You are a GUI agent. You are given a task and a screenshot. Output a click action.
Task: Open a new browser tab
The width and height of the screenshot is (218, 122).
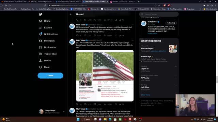(x=139, y=2)
